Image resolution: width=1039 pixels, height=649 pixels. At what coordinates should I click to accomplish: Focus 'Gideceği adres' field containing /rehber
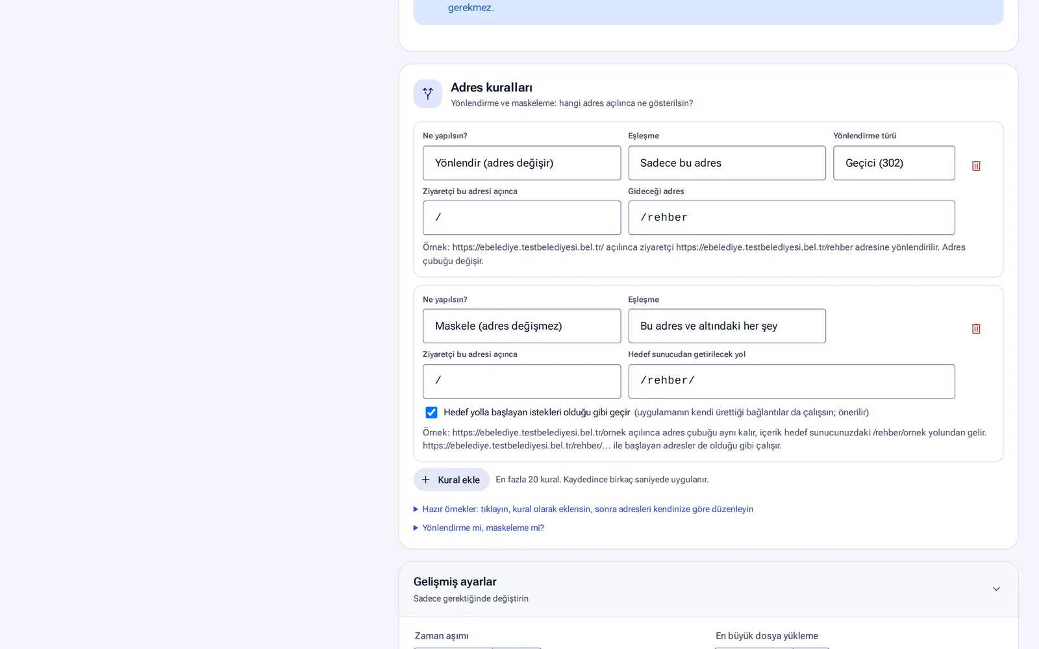click(791, 217)
